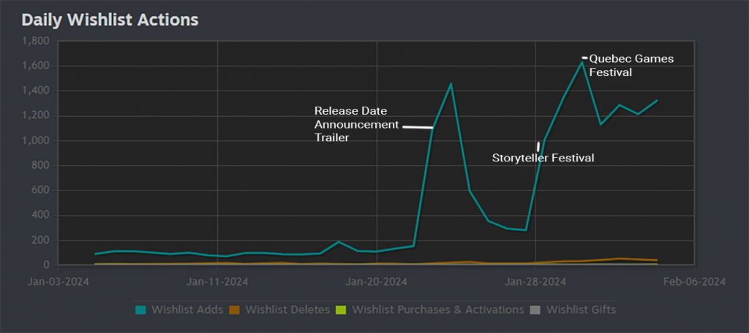
Task: Click the Daily Wishlist Actions chart title
Action: point(109,20)
